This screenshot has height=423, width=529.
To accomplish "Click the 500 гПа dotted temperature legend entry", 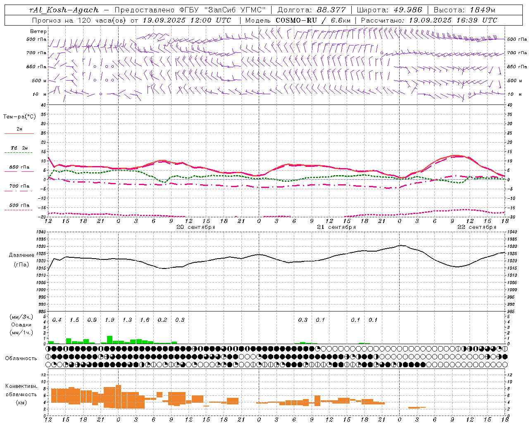I will pos(19,205).
